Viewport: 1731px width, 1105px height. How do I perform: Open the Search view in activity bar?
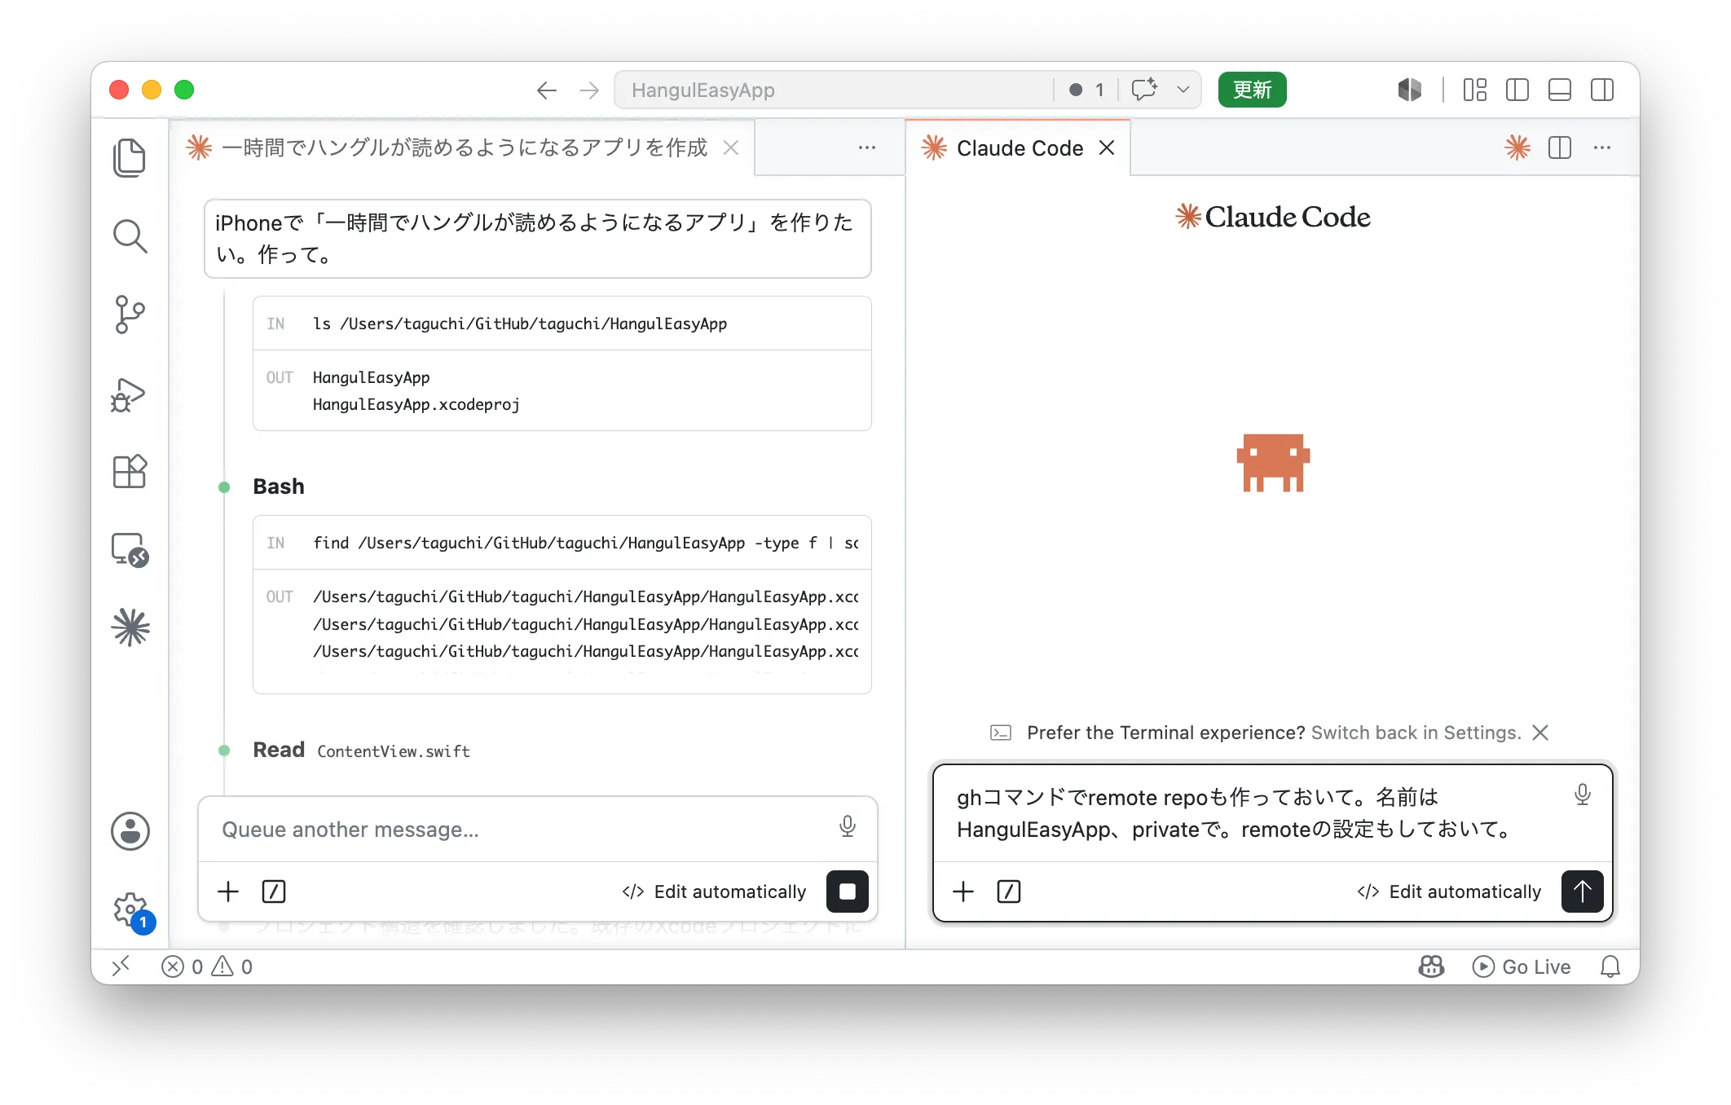pos(130,236)
